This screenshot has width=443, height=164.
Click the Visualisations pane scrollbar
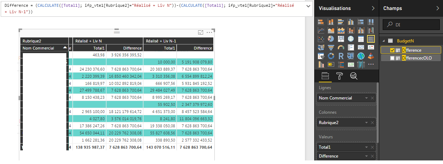pos(377,112)
